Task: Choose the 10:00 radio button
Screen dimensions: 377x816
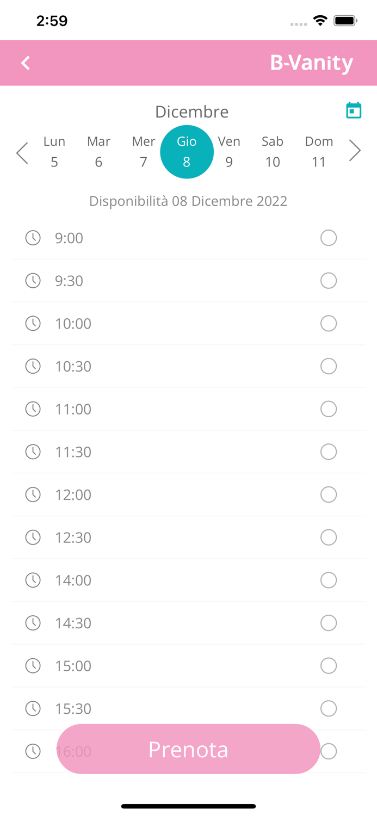Action: click(x=329, y=324)
